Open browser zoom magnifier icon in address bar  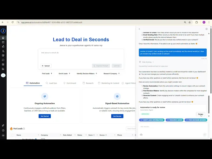pyautogui.click(x=185, y=22)
